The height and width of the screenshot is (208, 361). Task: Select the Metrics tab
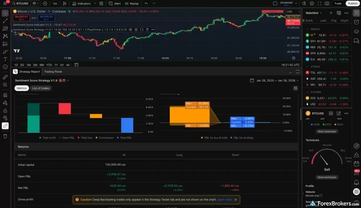click(x=22, y=88)
